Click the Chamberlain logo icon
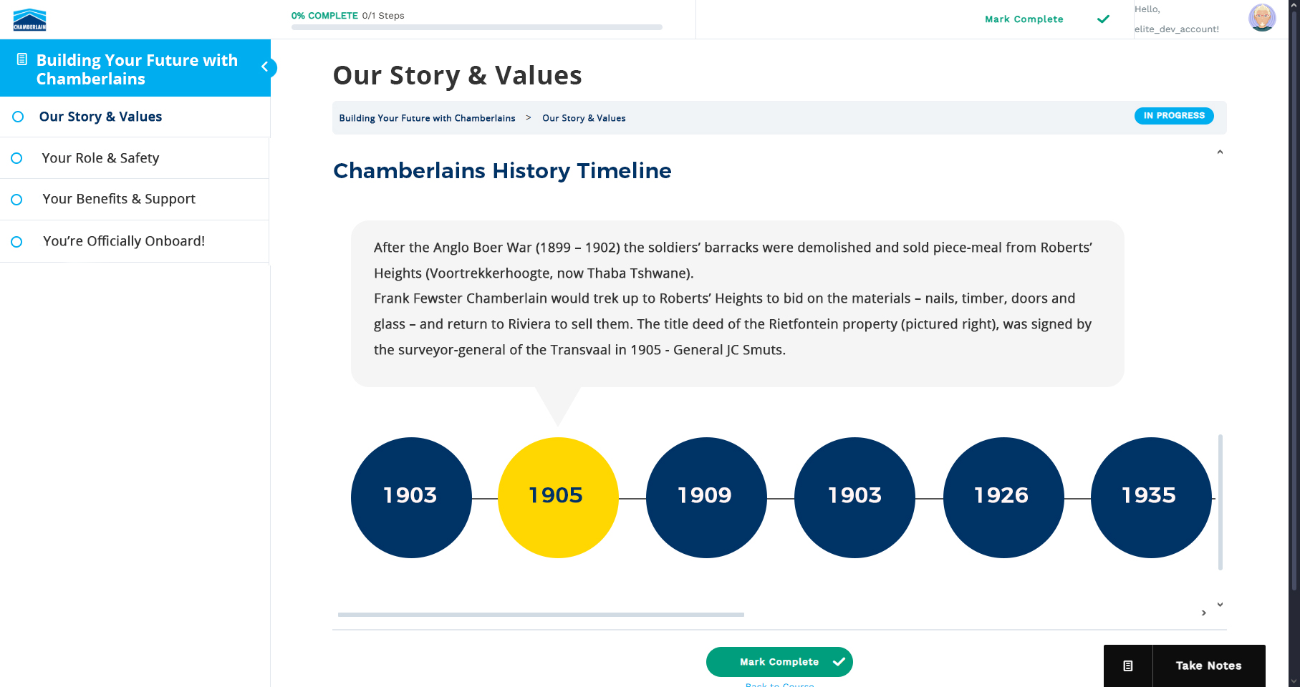 (x=29, y=20)
